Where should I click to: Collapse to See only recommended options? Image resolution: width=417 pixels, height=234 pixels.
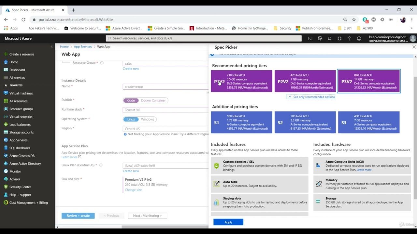click(x=311, y=97)
